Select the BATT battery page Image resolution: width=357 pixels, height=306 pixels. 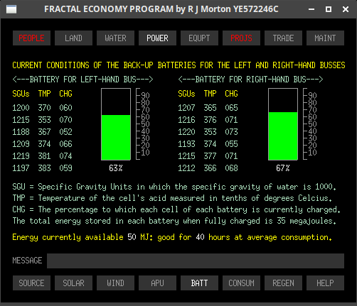[x=199, y=283]
